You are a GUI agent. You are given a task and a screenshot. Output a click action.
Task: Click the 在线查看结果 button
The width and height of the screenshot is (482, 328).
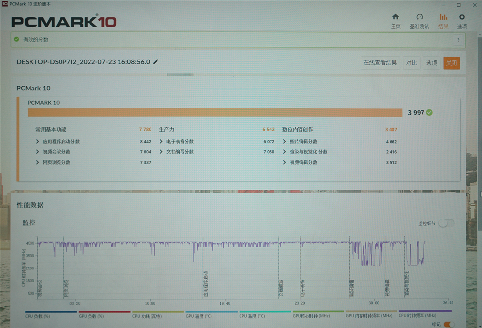[380, 63]
